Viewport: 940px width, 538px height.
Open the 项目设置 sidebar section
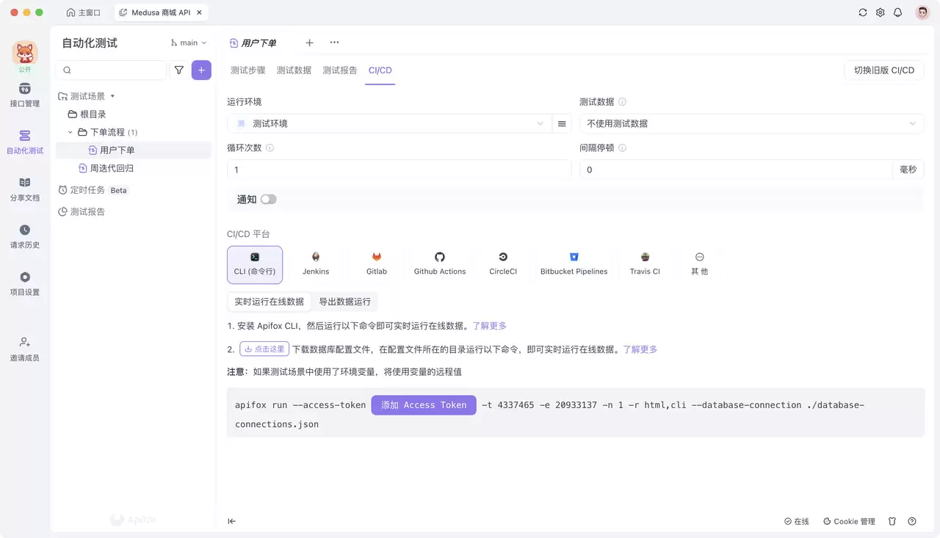tap(25, 283)
